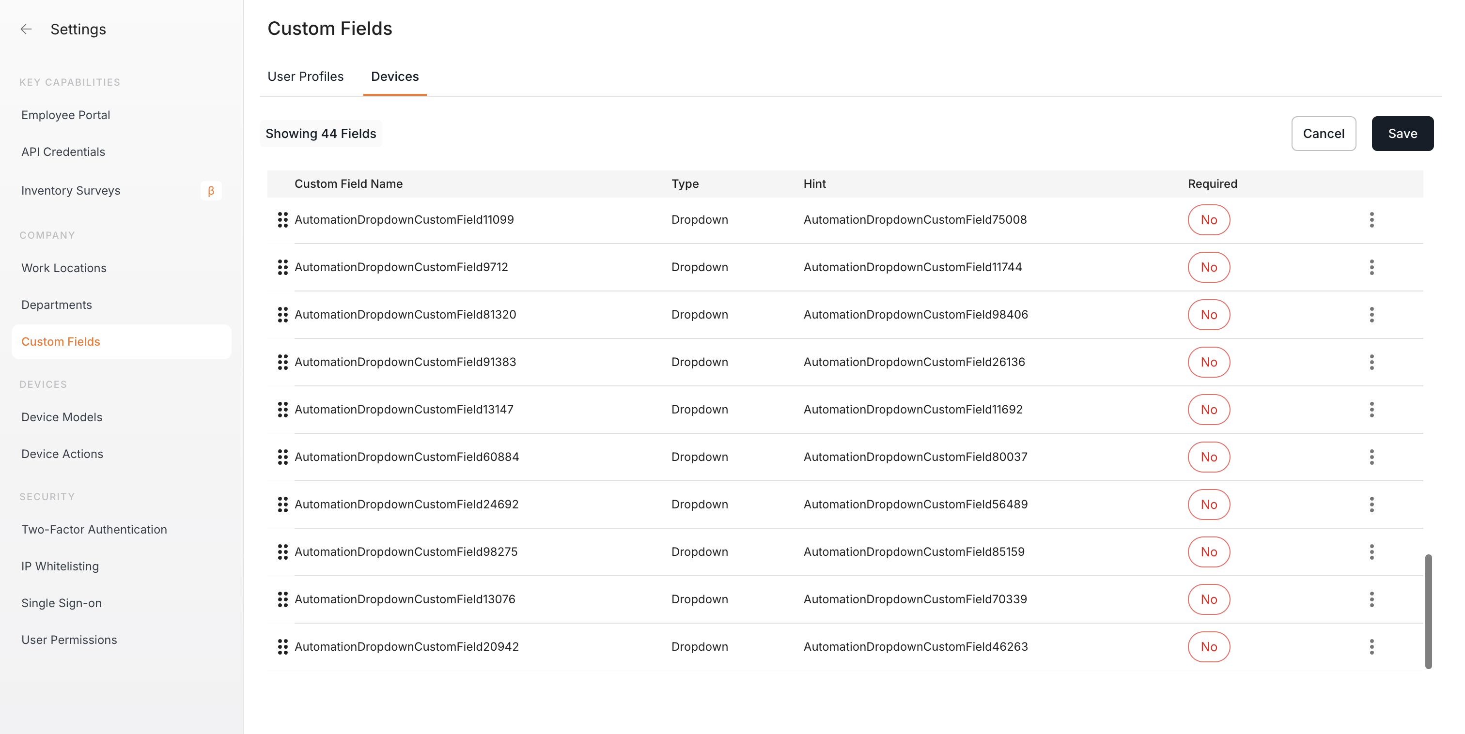This screenshot has height=734, width=1465.
Task: Open User Permissions settings
Action: 69,640
